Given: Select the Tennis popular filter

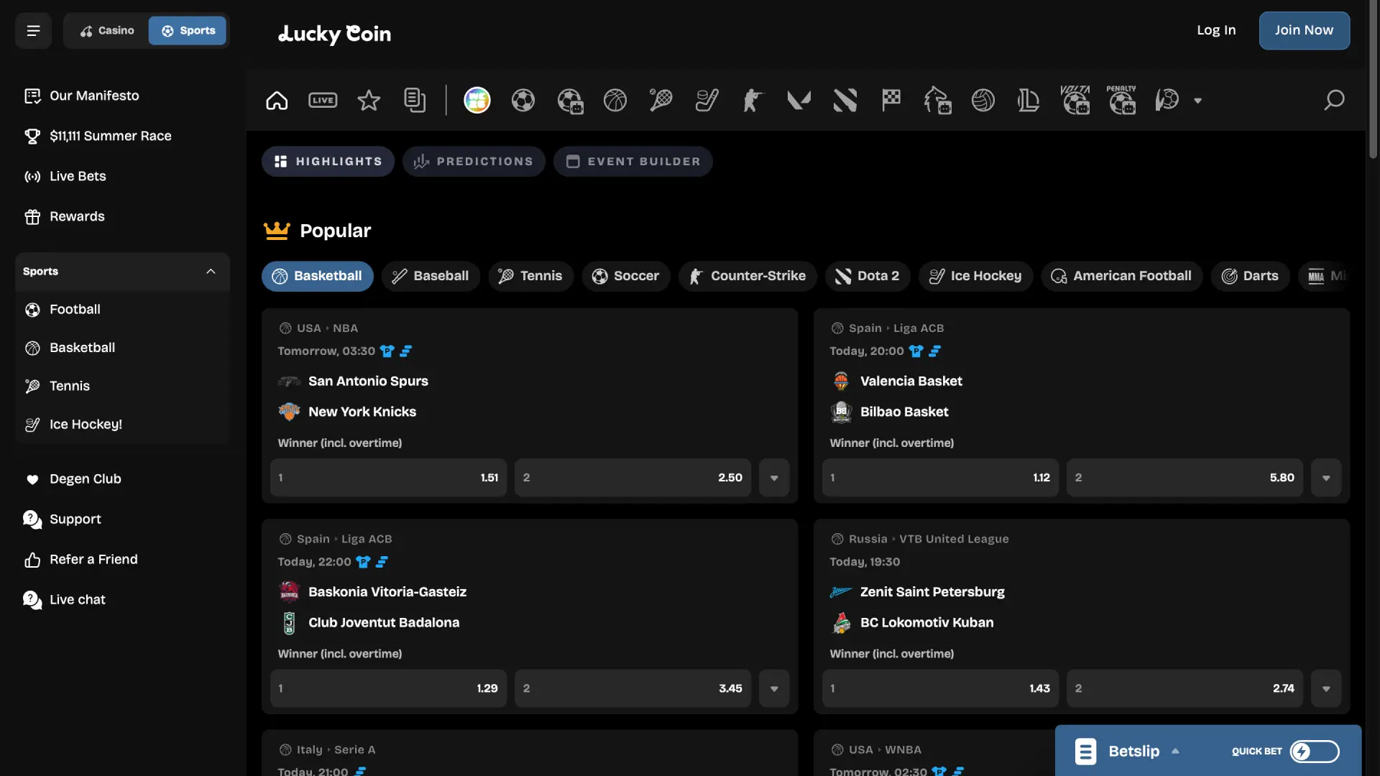Looking at the screenshot, I should [x=530, y=276].
